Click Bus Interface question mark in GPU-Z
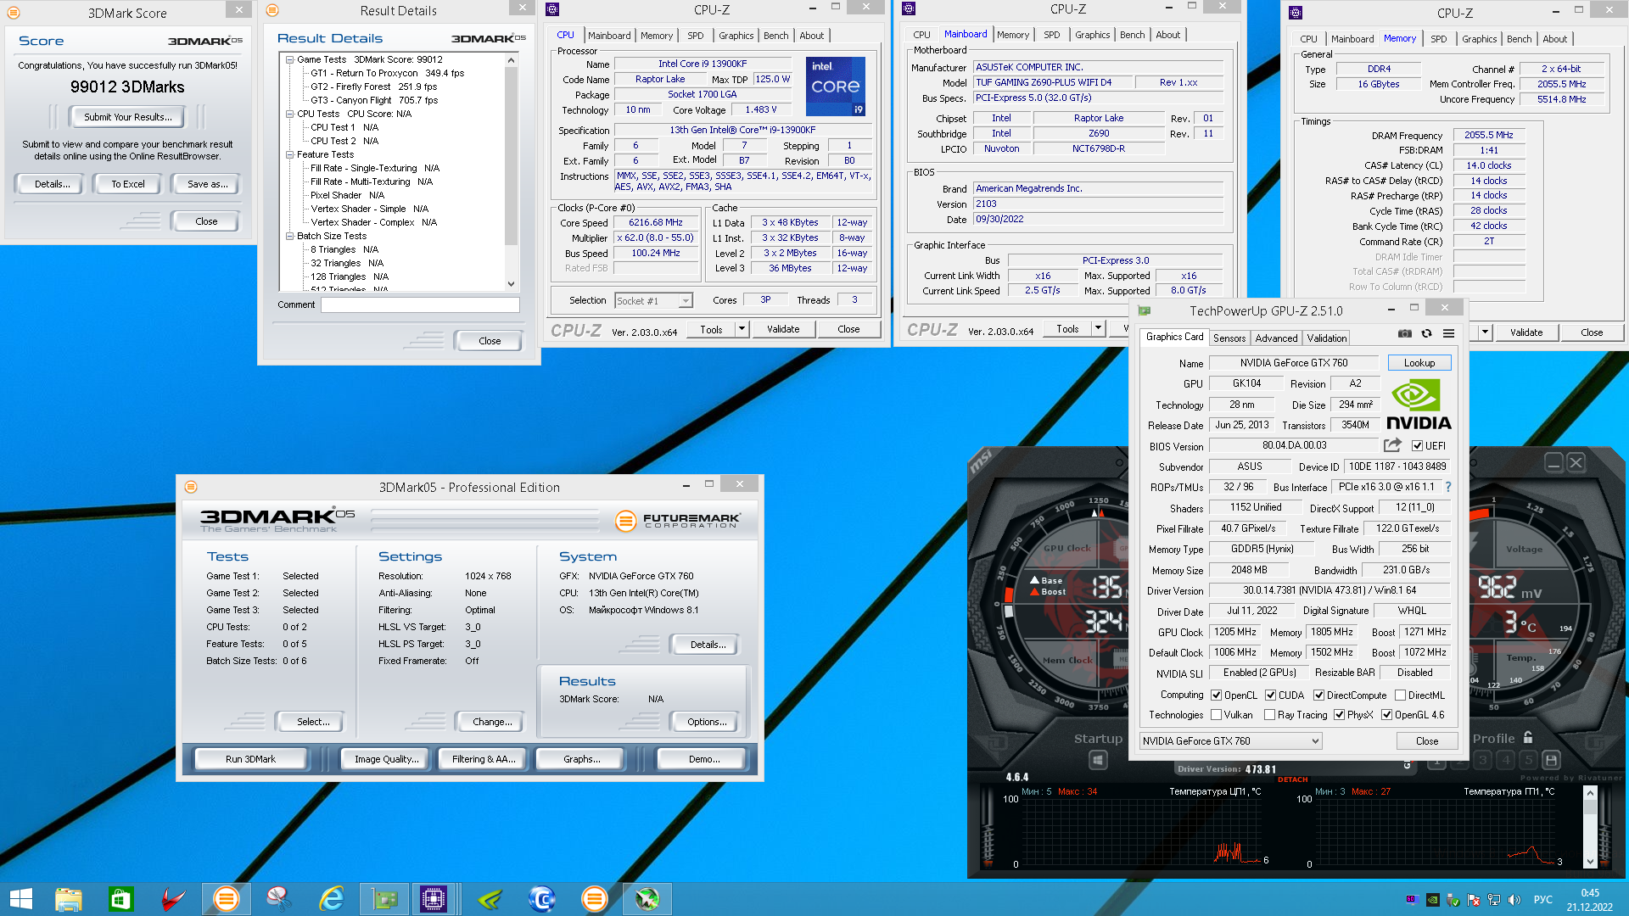Screen dimensions: 1629x916 (1448, 487)
